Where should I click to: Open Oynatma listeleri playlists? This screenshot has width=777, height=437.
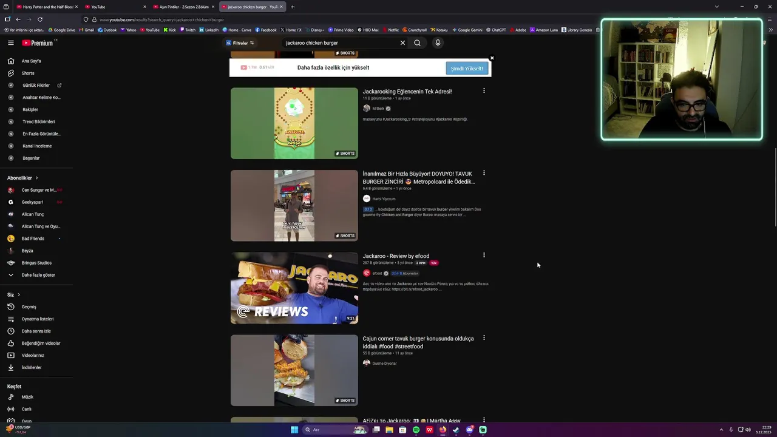pos(36,319)
